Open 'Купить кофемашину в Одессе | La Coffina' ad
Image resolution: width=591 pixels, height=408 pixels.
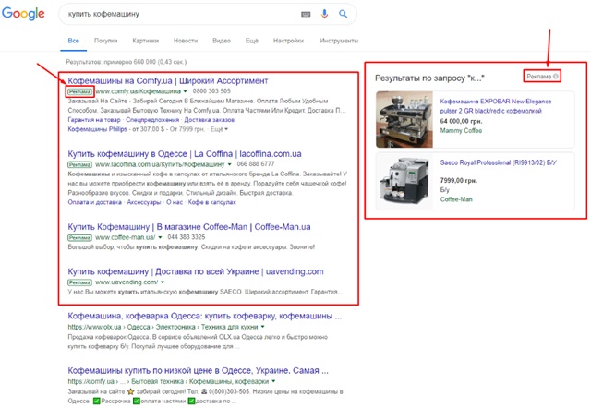click(185, 154)
